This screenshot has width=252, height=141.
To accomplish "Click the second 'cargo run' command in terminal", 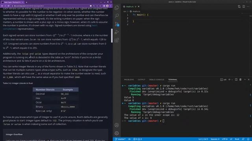I will coord(169,103).
